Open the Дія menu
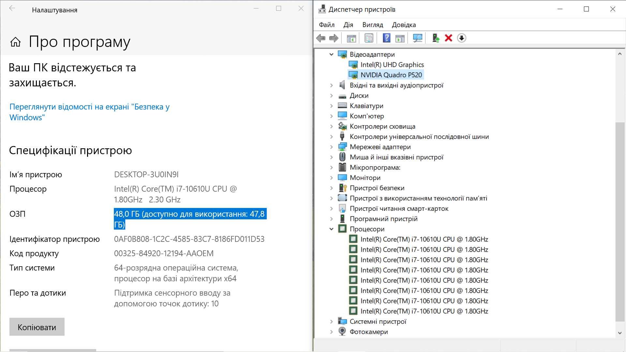626x352 pixels. (x=348, y=25)
